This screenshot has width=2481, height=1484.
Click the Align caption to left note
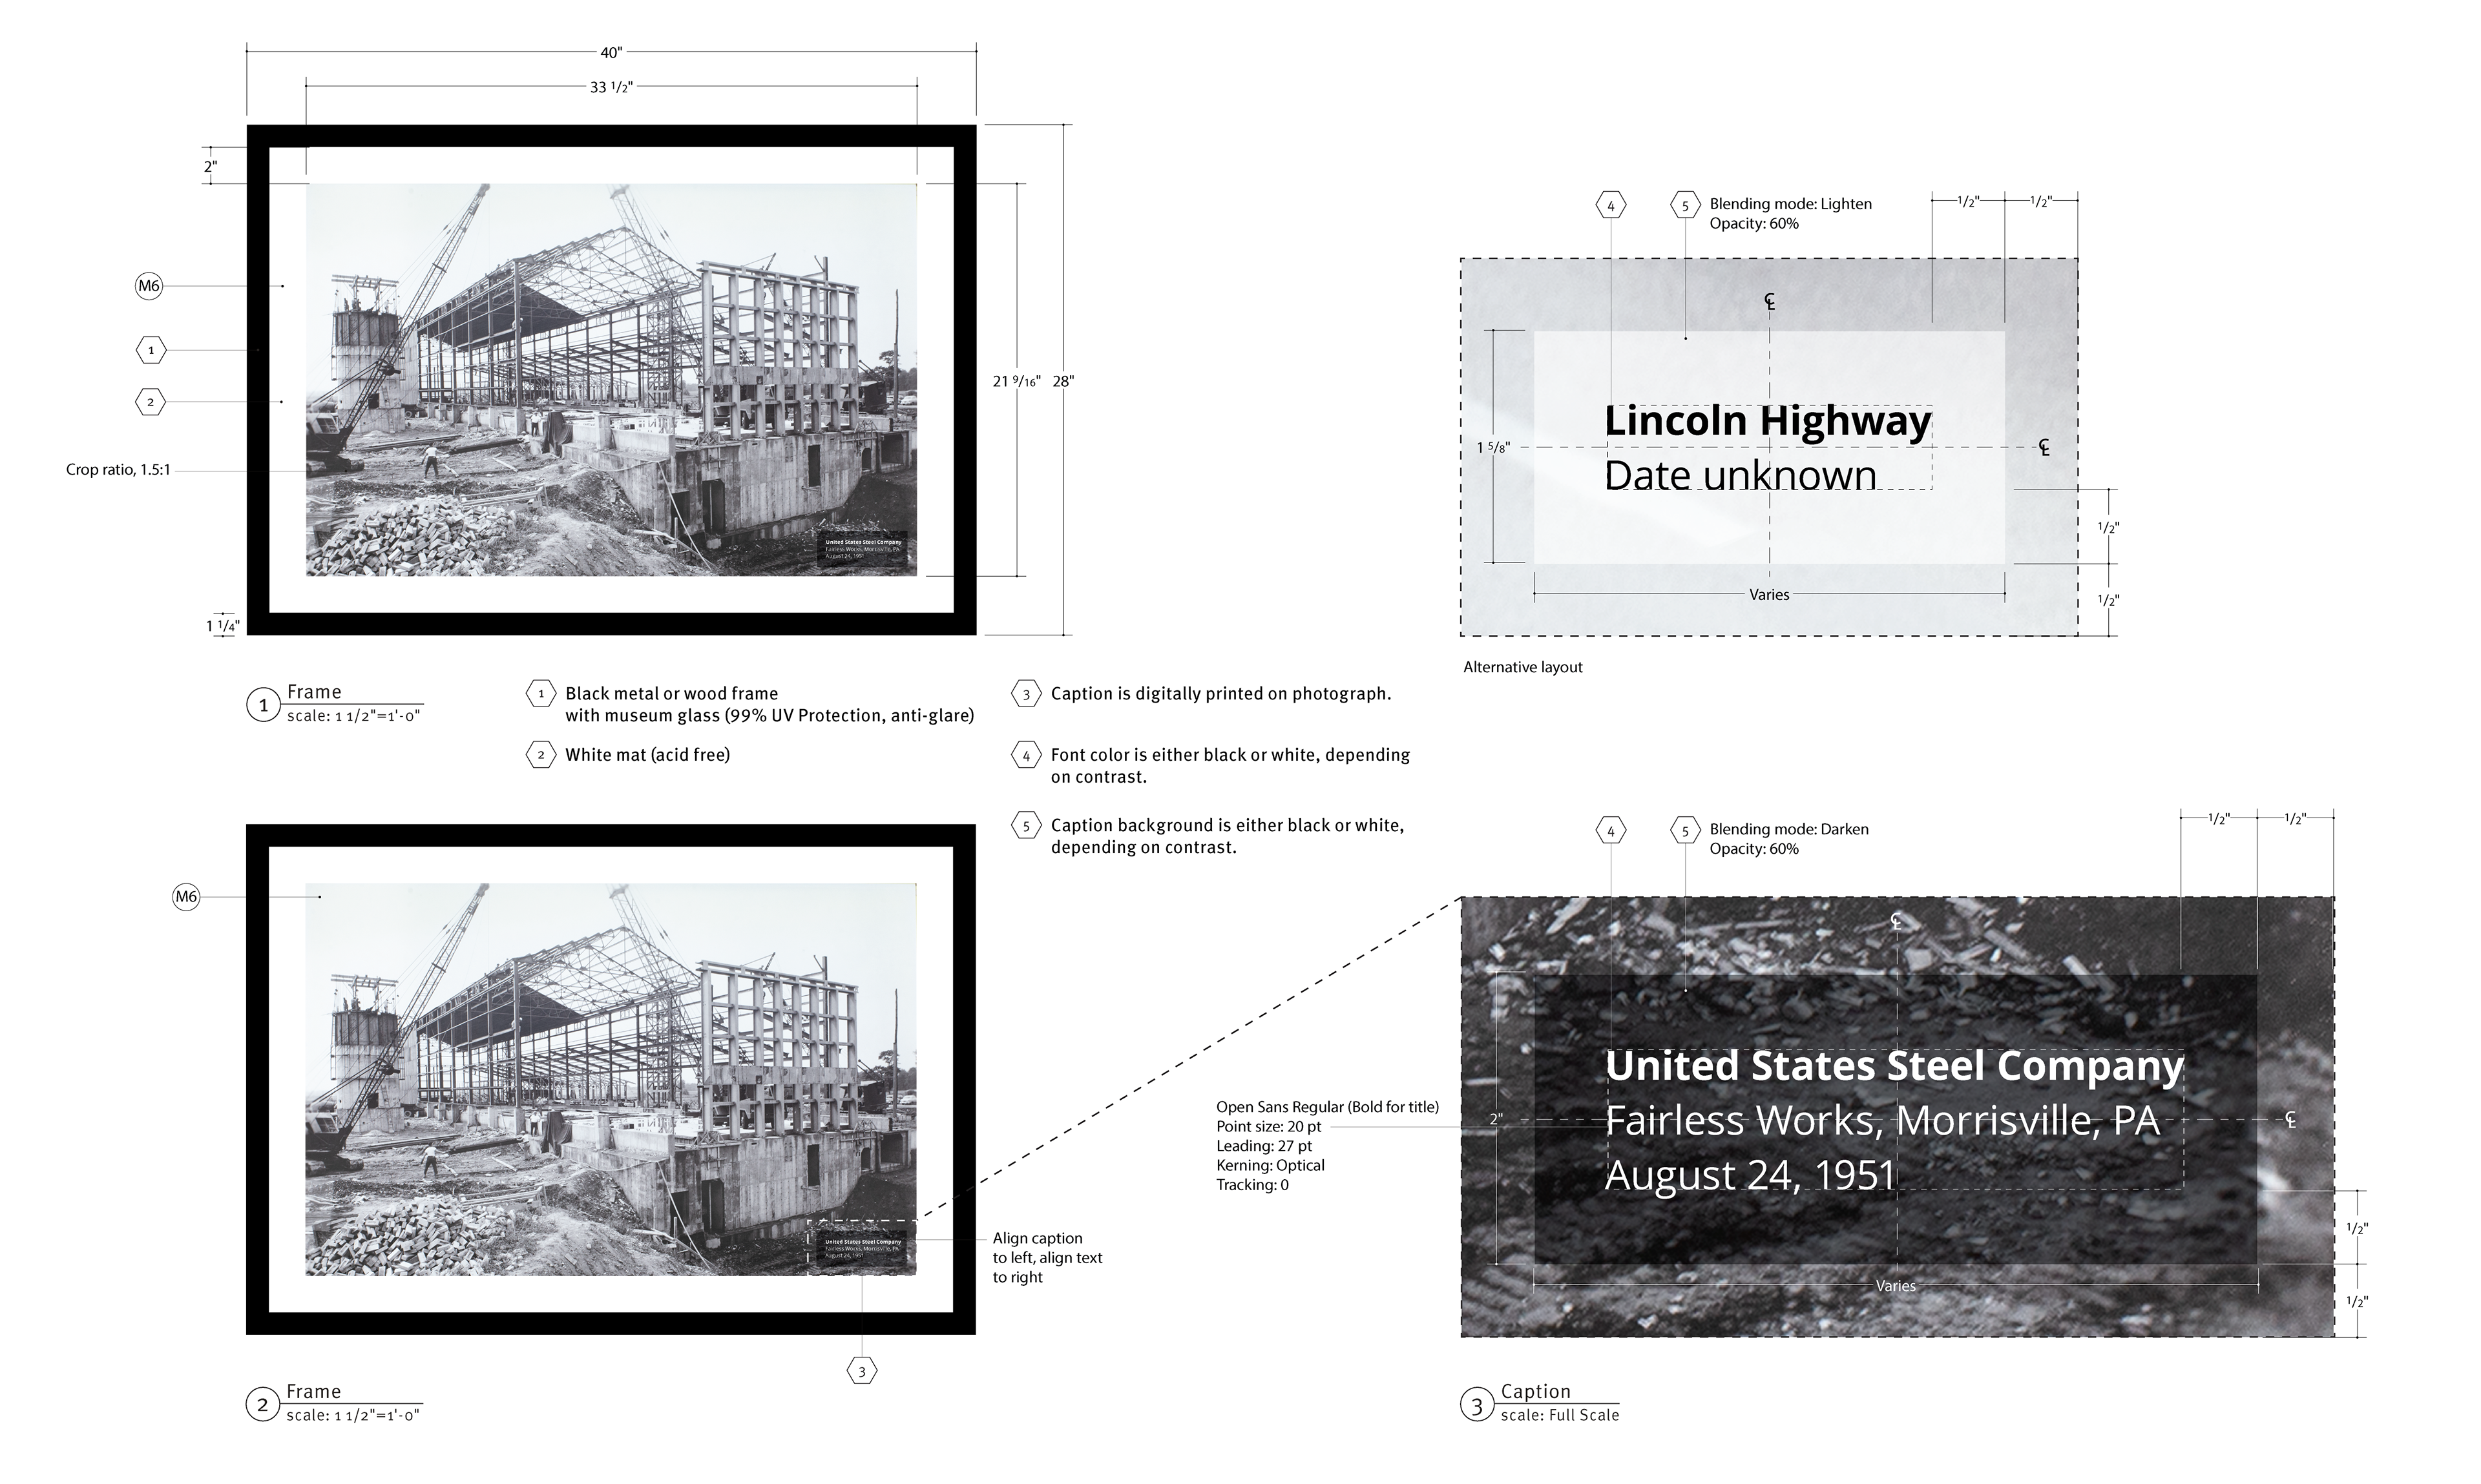tap(1047, 1257)
